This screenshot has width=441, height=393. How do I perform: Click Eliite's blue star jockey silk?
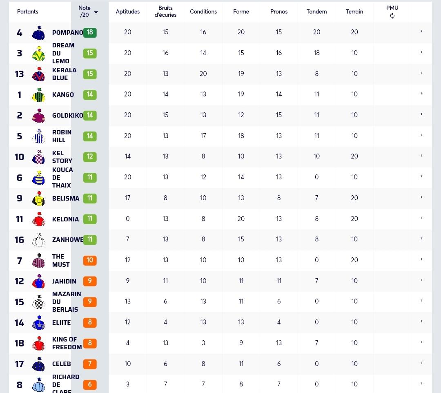39,323
